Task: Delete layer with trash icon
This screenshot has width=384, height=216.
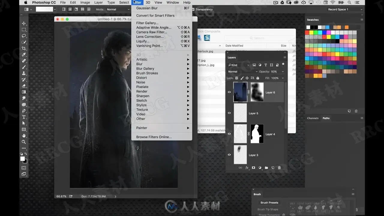Action: click(x=279, y=168)
